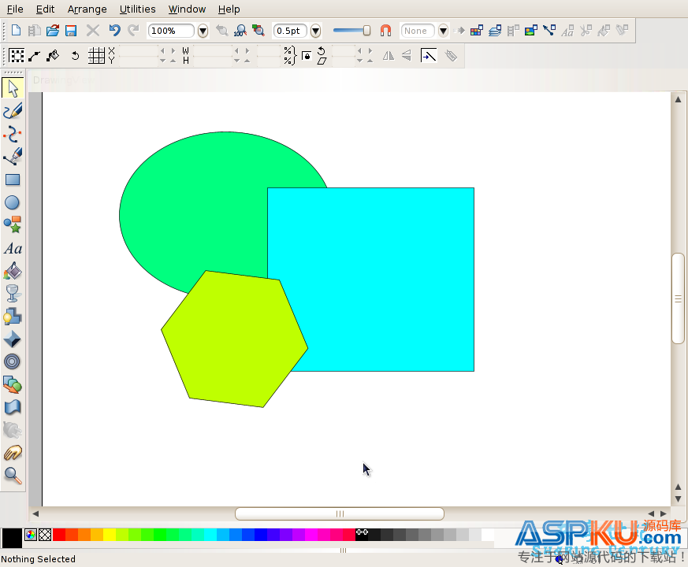Select the arrow selection tool

point(13,88)
